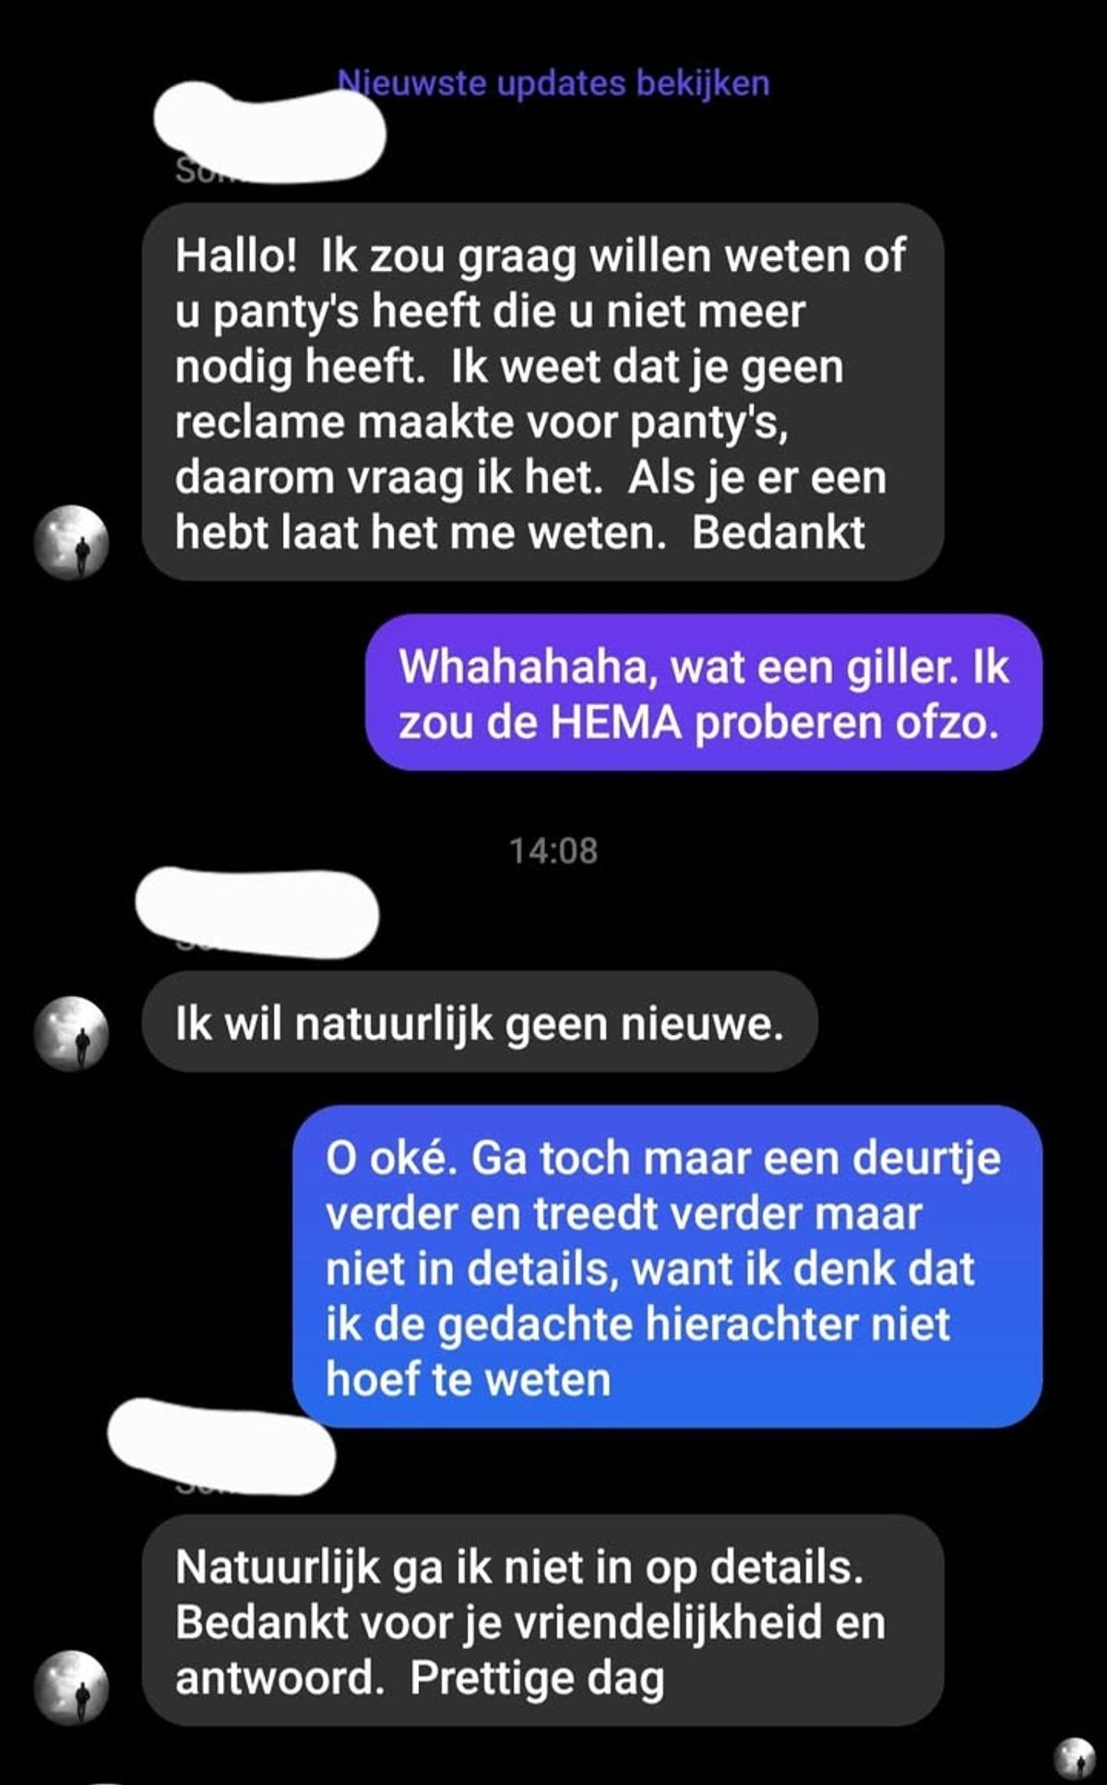Tap the redacted sender name below the 14:08 timestamp
Screen dimensions: 1107x1785
(257, 912)
